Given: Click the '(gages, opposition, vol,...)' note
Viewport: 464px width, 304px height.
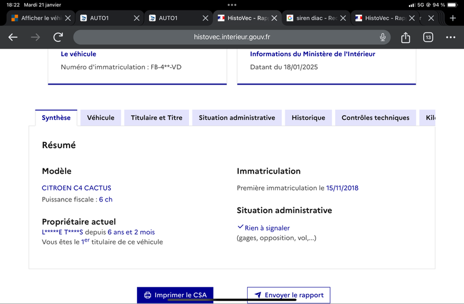Looking at the screenshot, I should [x=277, y=238].
